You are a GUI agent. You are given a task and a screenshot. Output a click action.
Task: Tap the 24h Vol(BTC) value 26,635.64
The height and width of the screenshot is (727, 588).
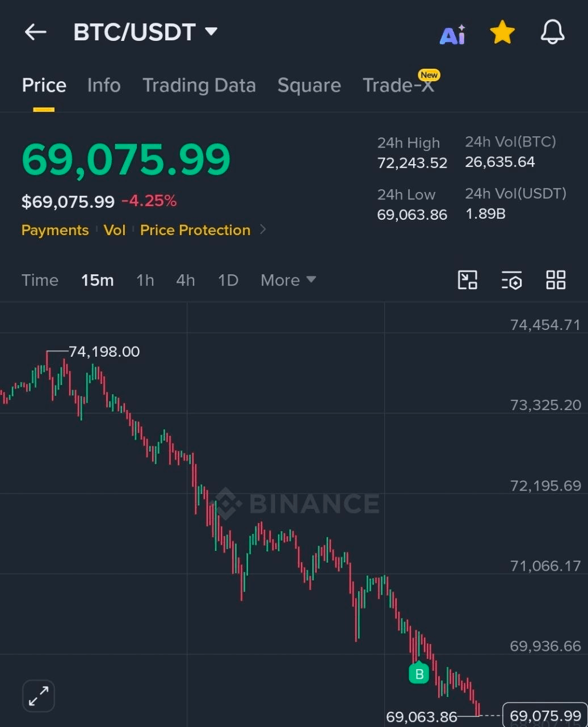coord(500,162)
